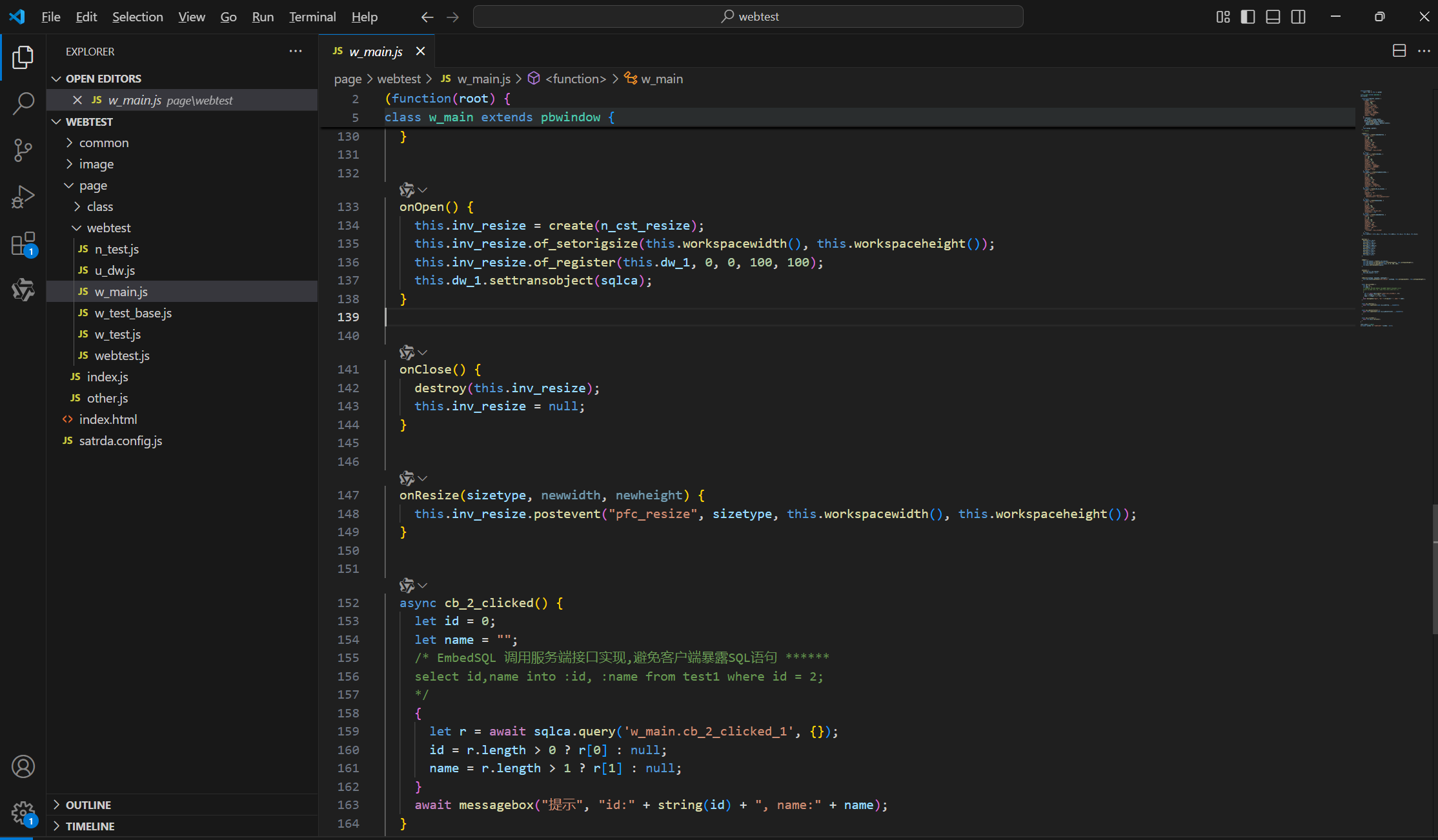Click the editor vertical scrollbar thumb
Screen dimensions: 1438x840
pos(1434,568)
